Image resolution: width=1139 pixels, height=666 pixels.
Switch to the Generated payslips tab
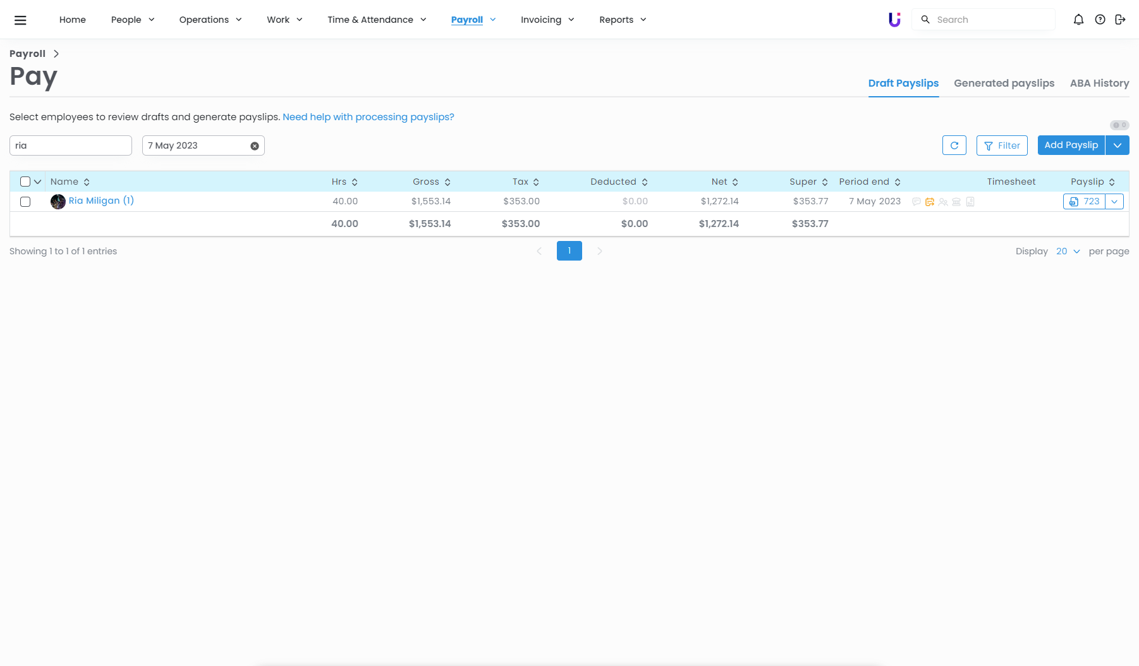point(1004,83)
